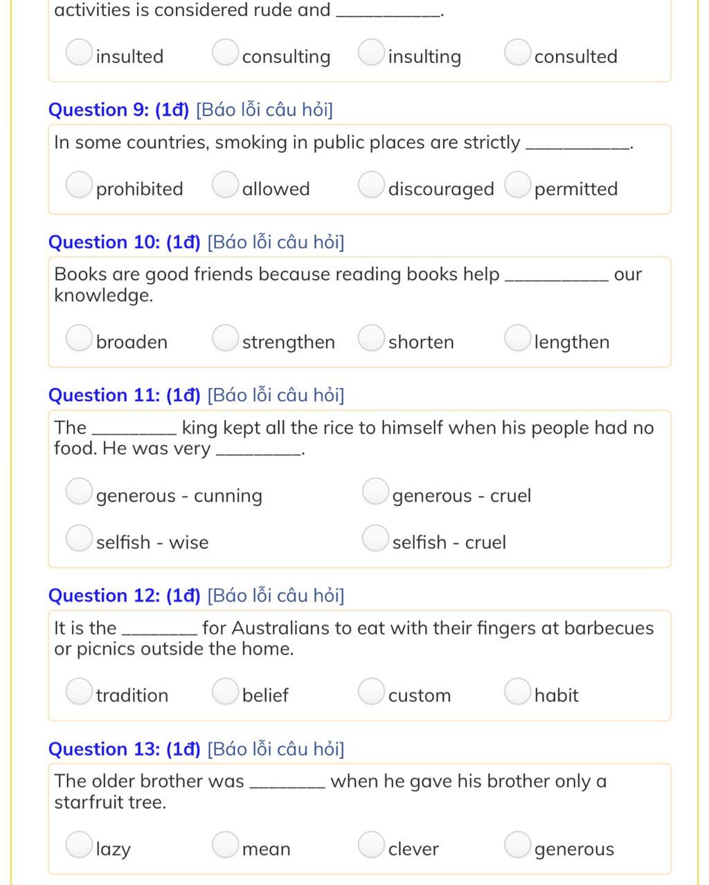Select 'insulting' answer for the rude question
The image size is (709, 885).
pos(371,53)
